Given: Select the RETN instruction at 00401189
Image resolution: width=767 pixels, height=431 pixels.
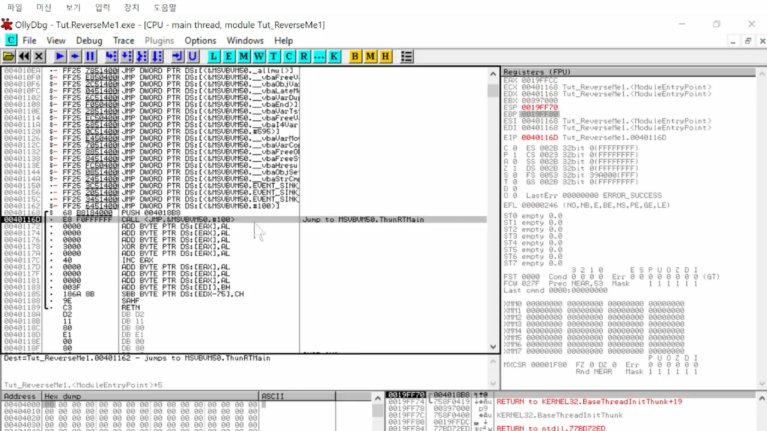Looking at the screenshot, I should tap(244, 308).
